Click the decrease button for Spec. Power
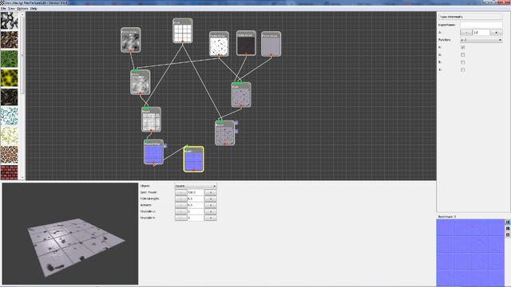Screen dimensions: 511x287 [x=181, y=192]
